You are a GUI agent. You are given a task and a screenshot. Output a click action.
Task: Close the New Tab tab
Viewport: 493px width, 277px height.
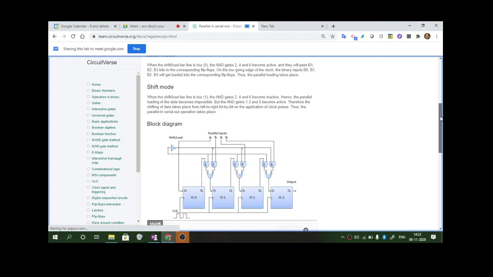(322, 26)
